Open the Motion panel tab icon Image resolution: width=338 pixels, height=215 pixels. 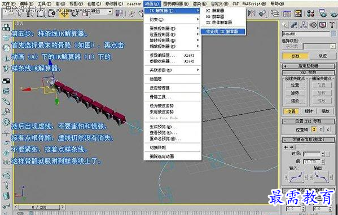[313, 25]
